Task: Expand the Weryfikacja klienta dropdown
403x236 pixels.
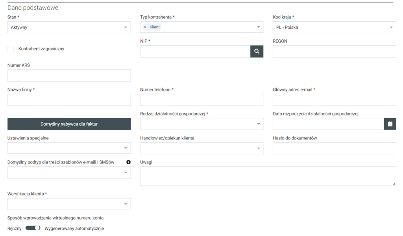Action: click(x=69, y=204)
